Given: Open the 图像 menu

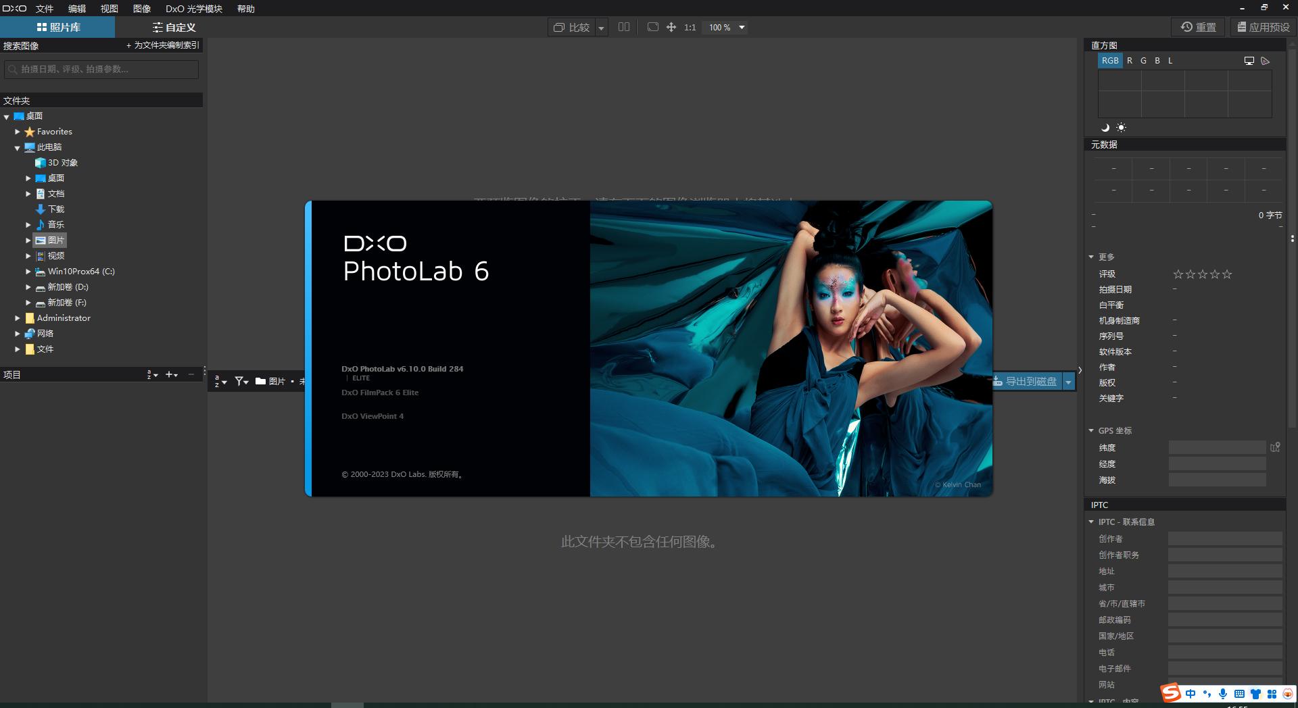Looking at the screenshot, I should click(x=142, y=9).
